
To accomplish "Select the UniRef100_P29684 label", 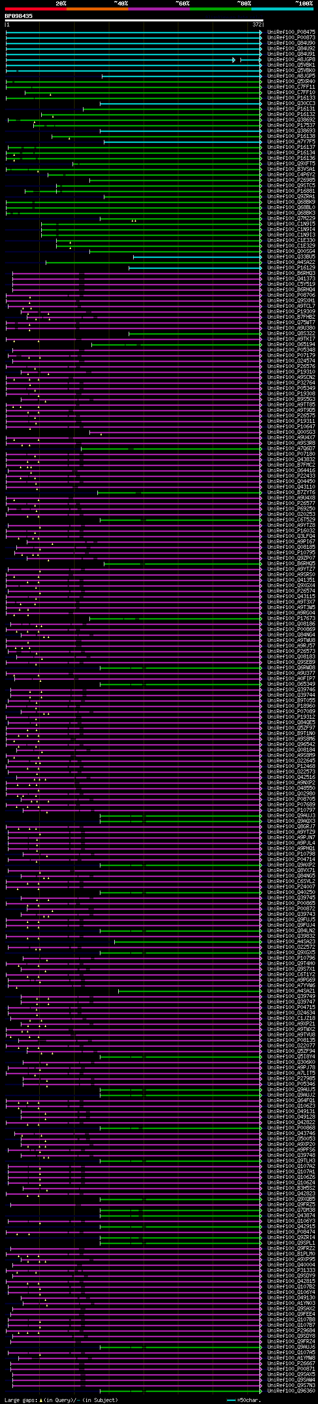I will 291,1330.
